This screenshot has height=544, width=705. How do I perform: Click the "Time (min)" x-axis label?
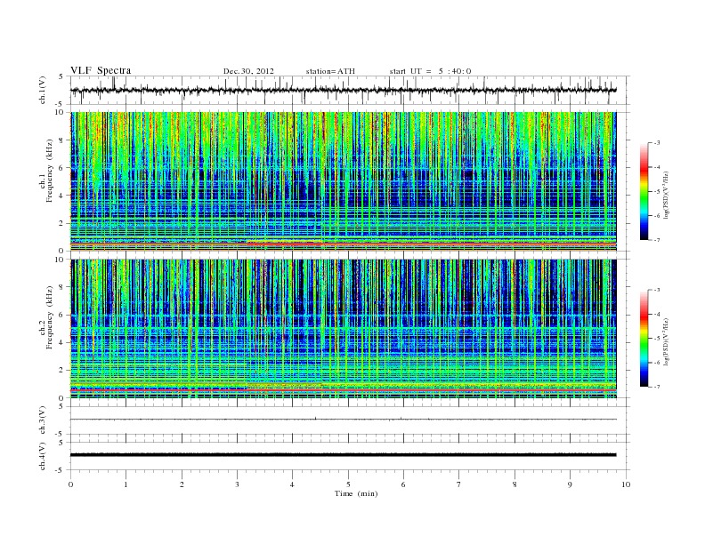click(x=356, y=493)
